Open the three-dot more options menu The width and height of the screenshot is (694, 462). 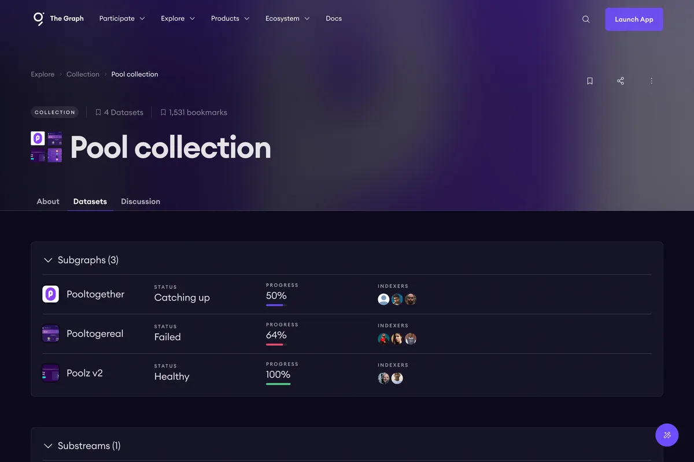(x=651, y=81)
